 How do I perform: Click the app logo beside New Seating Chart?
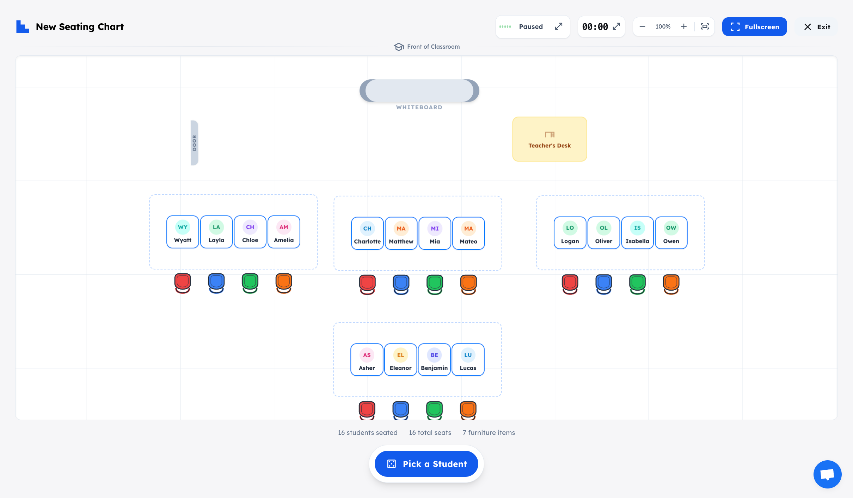[x=22, y=26]
